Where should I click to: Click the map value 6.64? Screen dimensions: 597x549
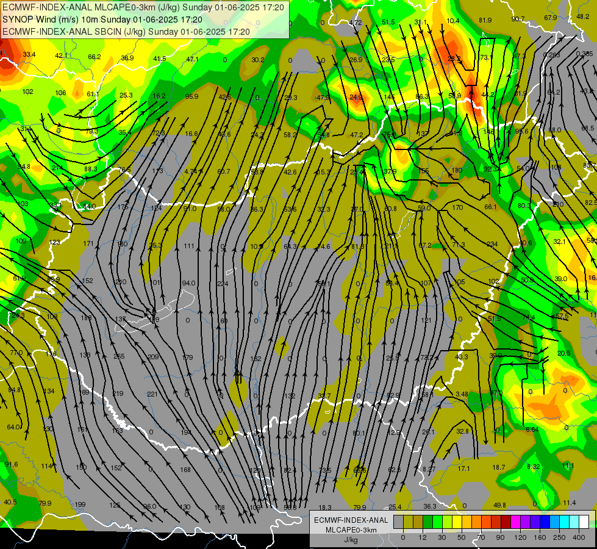tap(532, 429)
